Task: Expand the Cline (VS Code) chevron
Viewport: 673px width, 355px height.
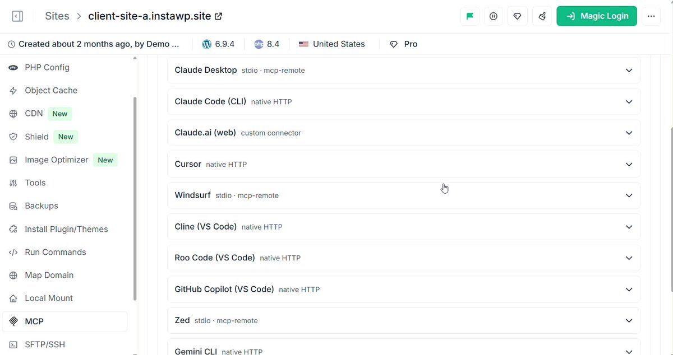Action: coord(629,227)
